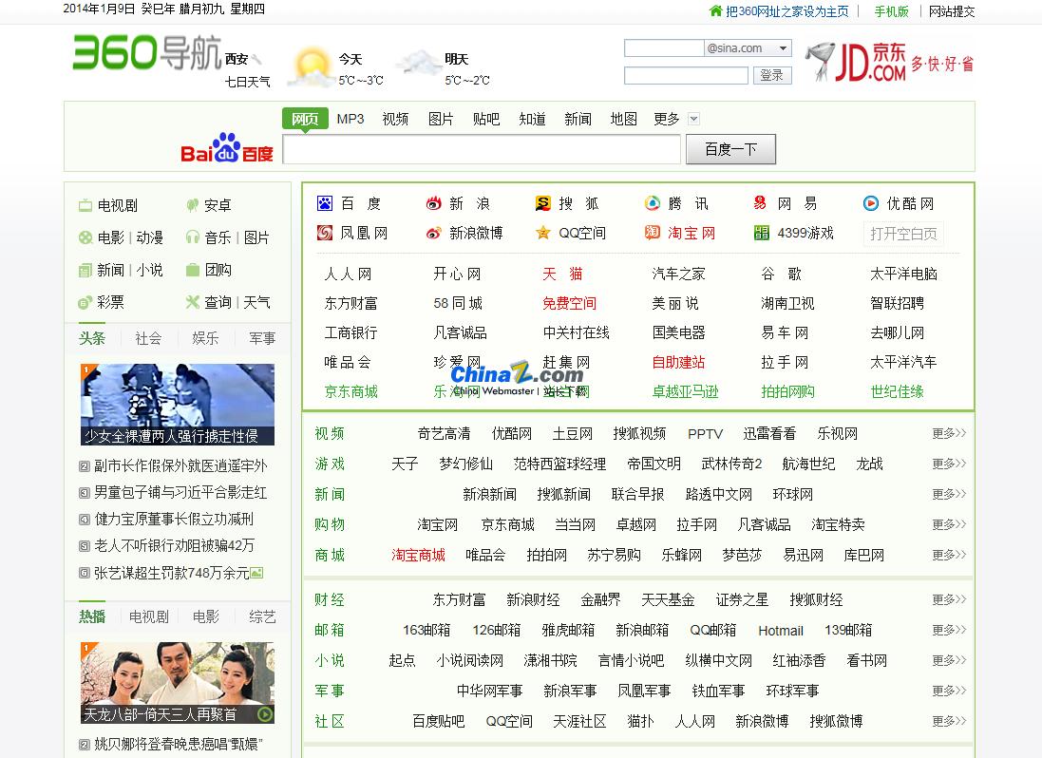Click the newspaper icon beside 新闻
1042x758 pixels.
[85, 271]
